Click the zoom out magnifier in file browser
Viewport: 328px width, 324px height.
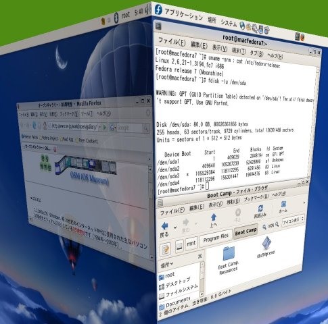(x=264, y=227)
